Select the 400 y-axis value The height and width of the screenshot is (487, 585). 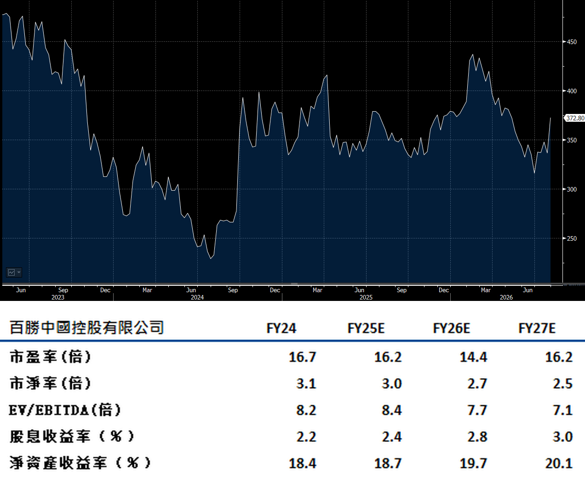[571, 91]
